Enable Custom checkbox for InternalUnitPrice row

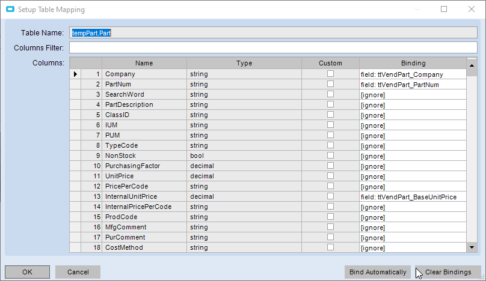(x=330, y=196)
